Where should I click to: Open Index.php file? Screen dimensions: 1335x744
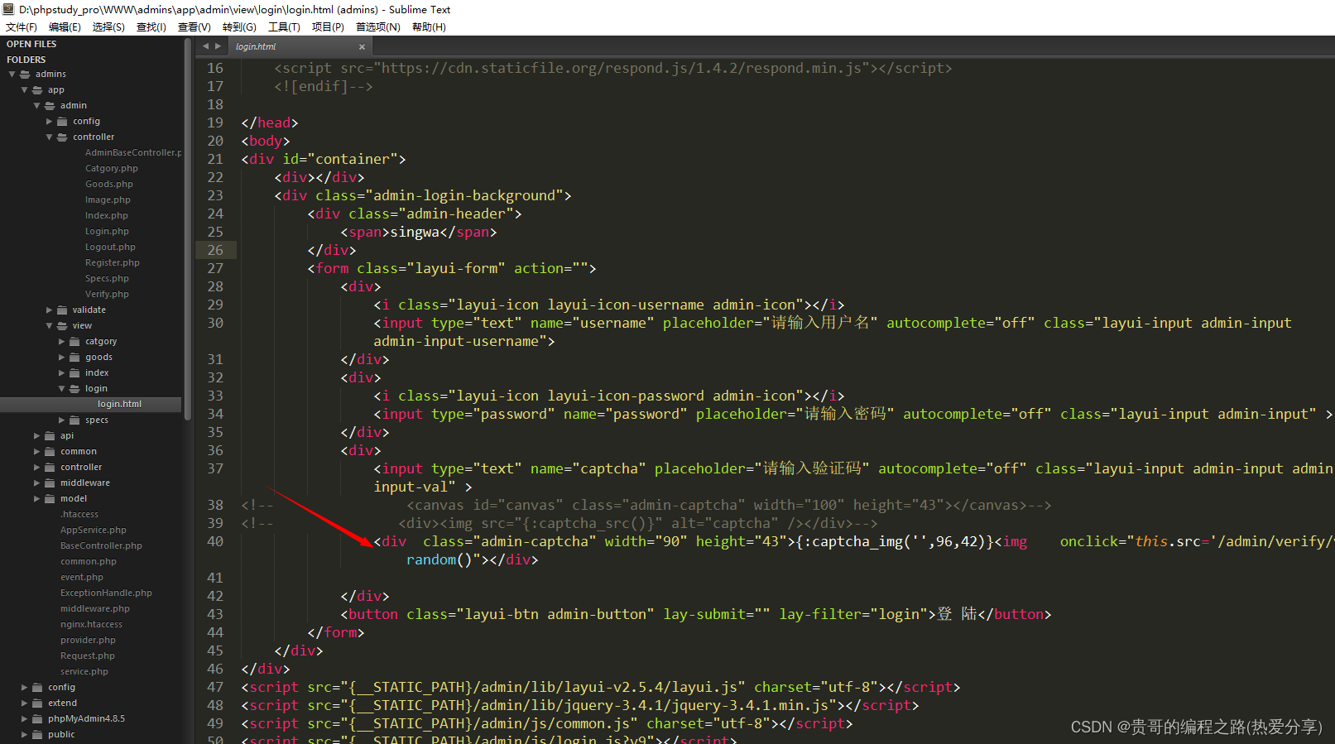point(107,215)
